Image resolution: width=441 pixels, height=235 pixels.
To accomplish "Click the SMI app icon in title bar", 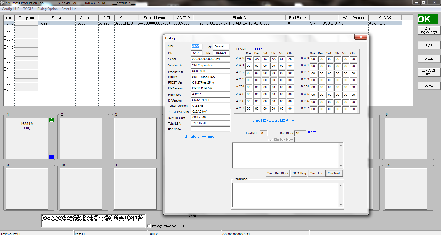I will coord(2,3).
